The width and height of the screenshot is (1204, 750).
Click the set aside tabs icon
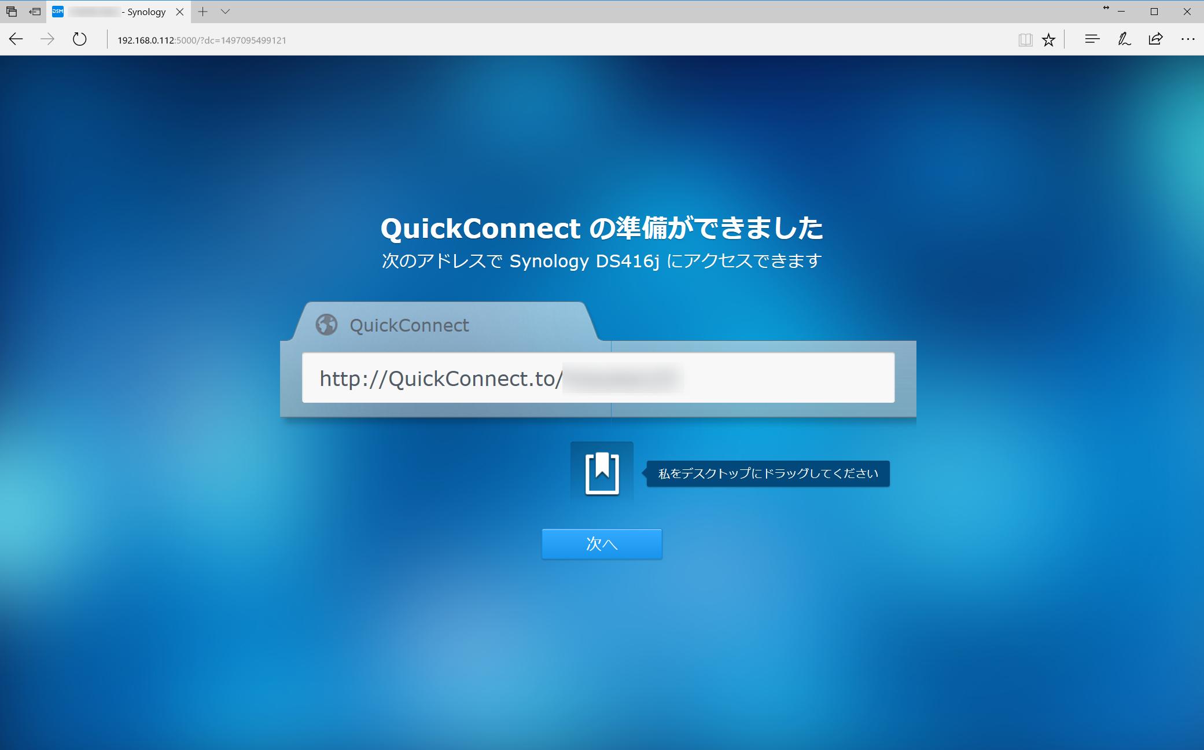pyautogui.click(x=35, y=12)
